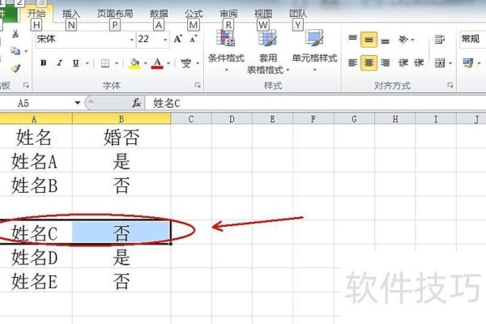Select column A header
The height and width of the screenshot is (324, 486).
tap(34, 119)
